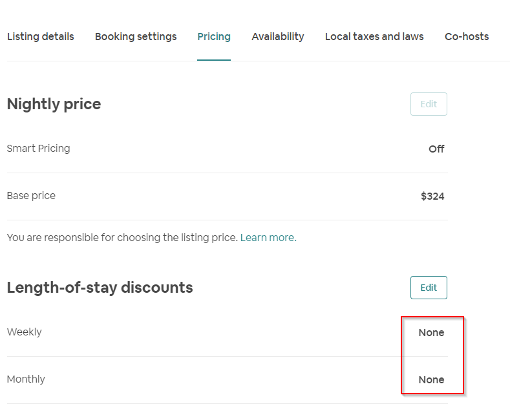Click the listing price responsibility notice text
Screen dimensions: 510x413
(x=123, y=238)
